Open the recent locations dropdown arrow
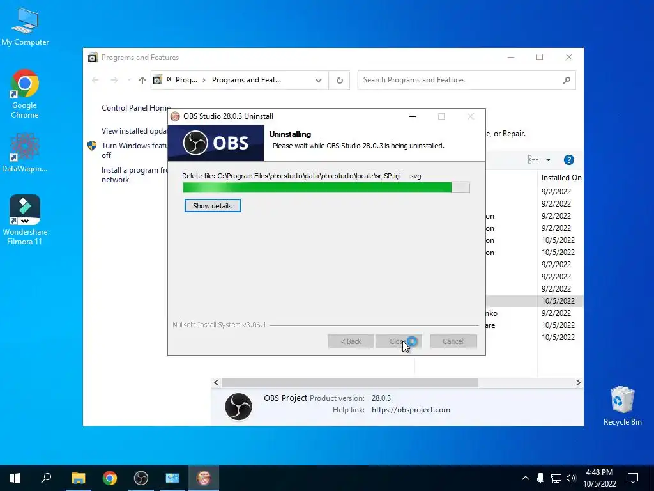Viewport: 654px width, 491px height. (129, 80)
